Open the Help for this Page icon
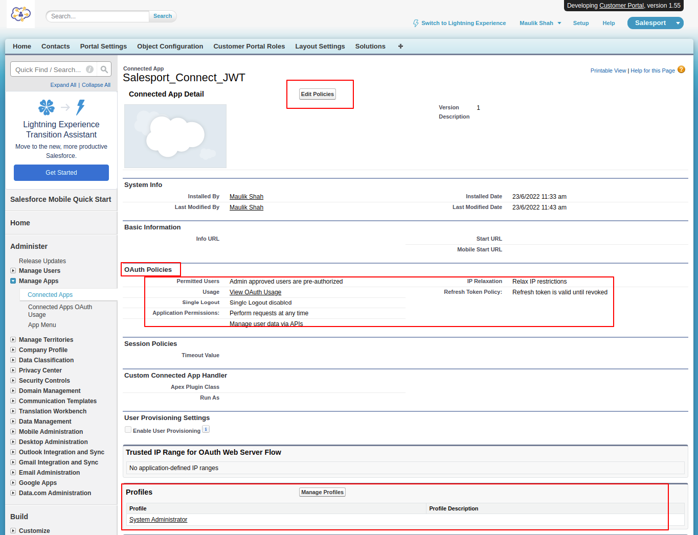 tap(681, 70)
